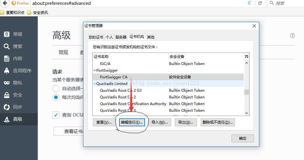The width and height of the screenshot is (304, 160).
Task: Click the 导出(X)... button
Action: pos(186,122)
